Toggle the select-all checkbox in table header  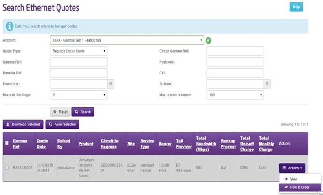(x=7, y=143)
